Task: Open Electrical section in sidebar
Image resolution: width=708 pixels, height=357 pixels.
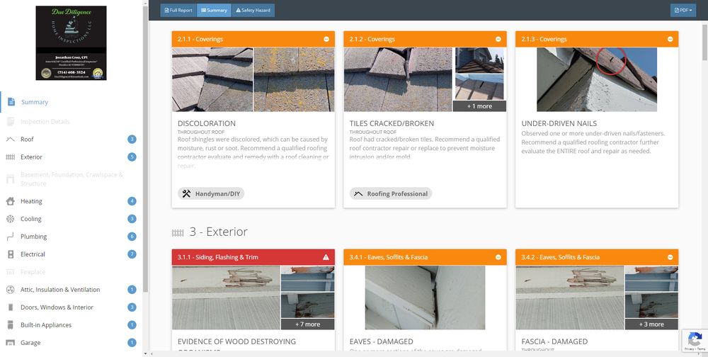Action: [72, 254]
